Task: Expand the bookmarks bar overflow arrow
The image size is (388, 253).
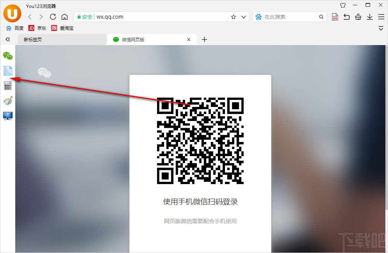Action: [381, 28]
